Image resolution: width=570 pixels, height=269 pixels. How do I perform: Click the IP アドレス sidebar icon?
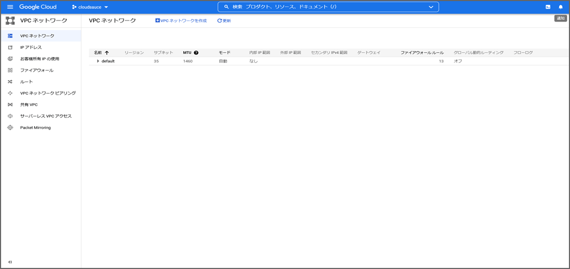10,47
